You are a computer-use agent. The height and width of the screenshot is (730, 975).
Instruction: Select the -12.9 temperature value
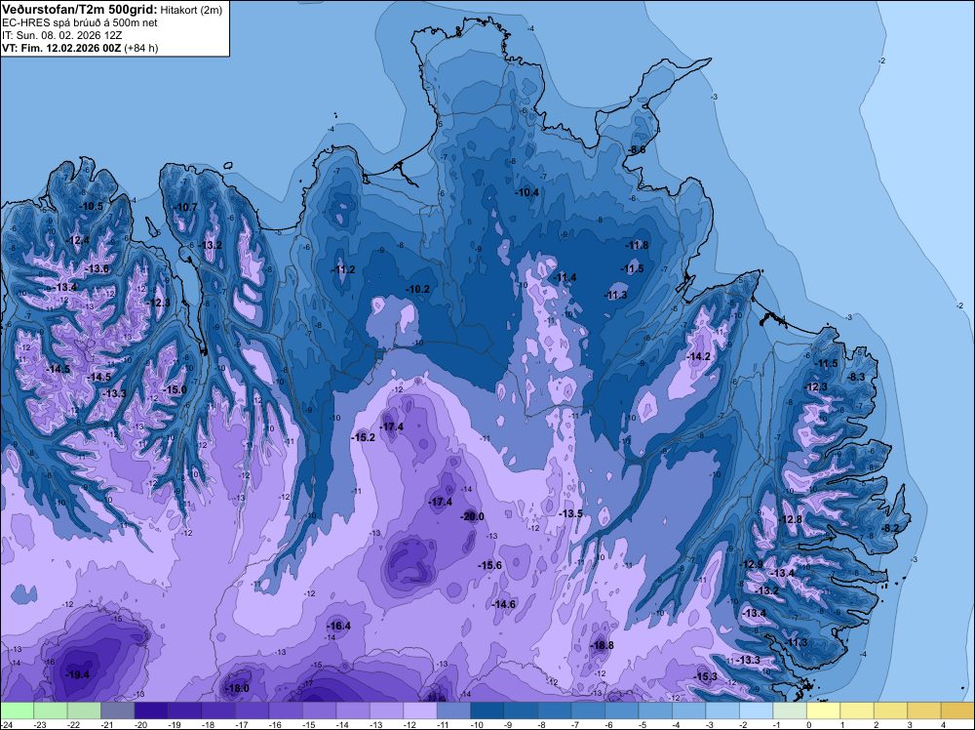(x=752, y=564)
